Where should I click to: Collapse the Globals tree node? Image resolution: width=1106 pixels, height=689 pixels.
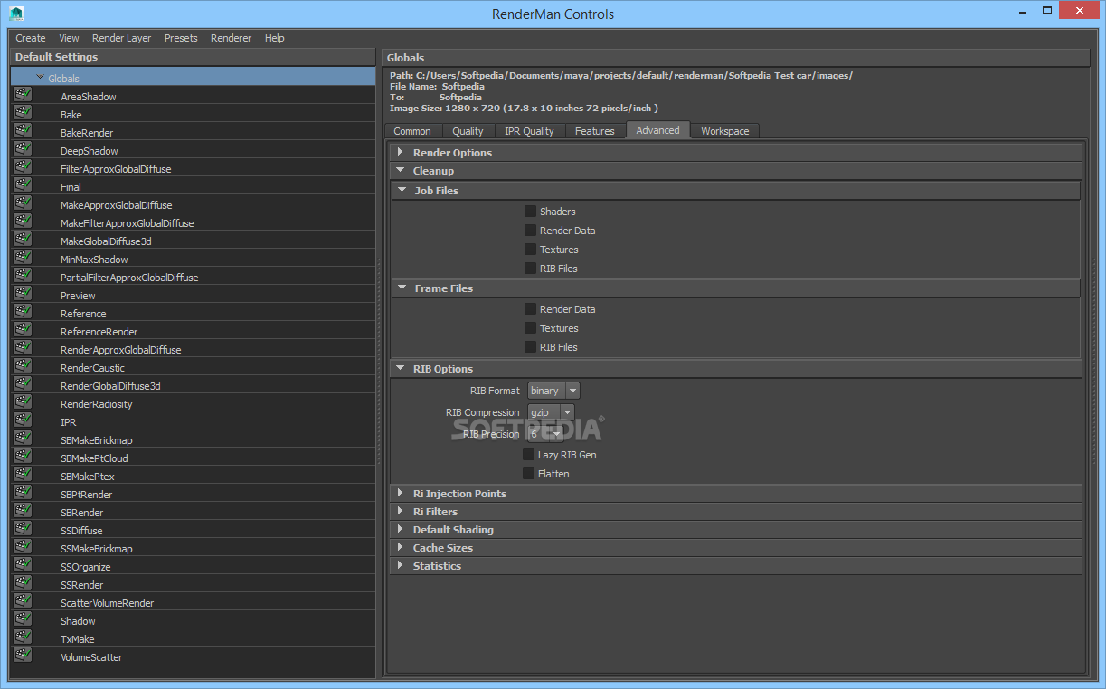pyautogui.click(x=41, y=78)
